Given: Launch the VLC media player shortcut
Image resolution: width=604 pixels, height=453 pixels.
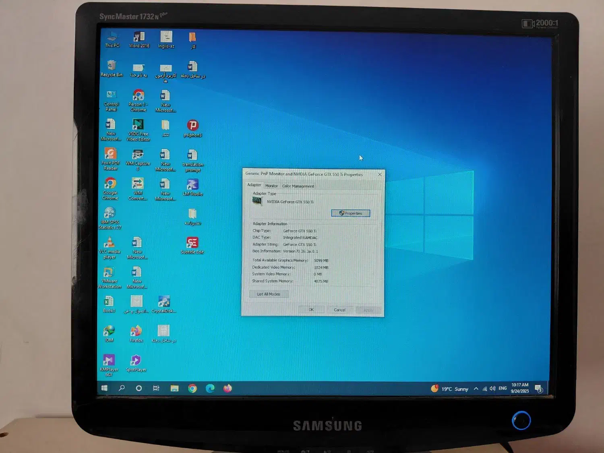Looking at the screenshot, I should 110,248.
